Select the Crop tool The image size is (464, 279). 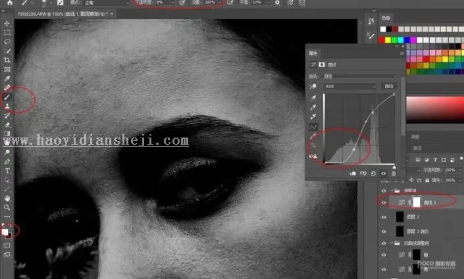(7, 60)
